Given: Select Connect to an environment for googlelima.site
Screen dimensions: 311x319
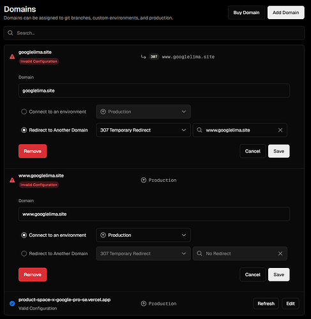Looking at the screenshot, I should click(24, 112).
